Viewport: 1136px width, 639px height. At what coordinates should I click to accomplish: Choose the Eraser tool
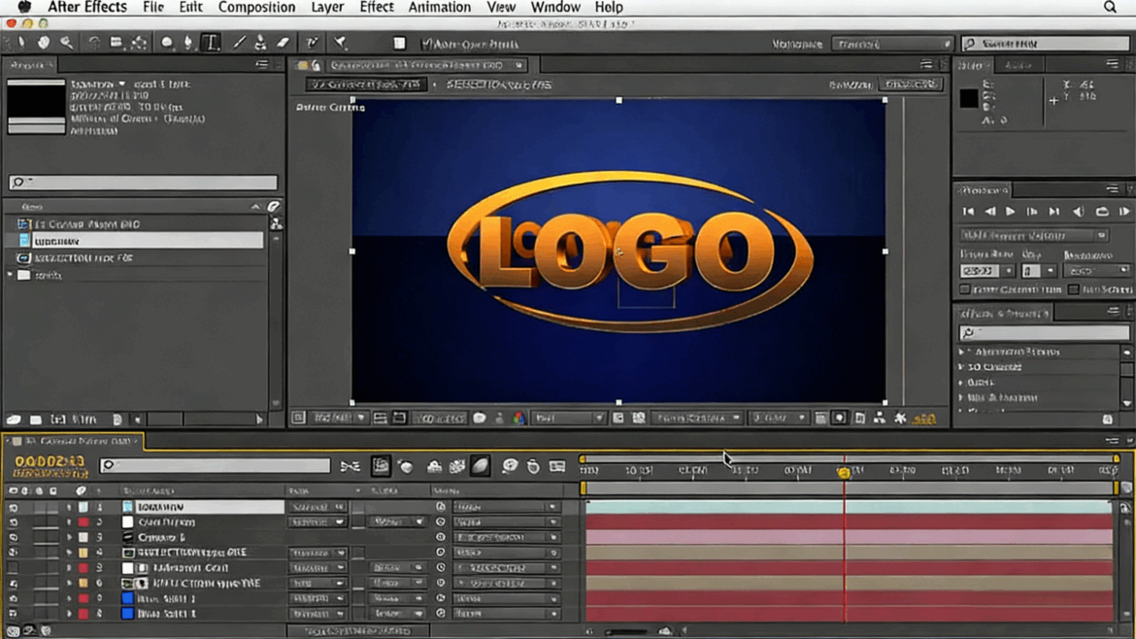(x=284, y=43)
